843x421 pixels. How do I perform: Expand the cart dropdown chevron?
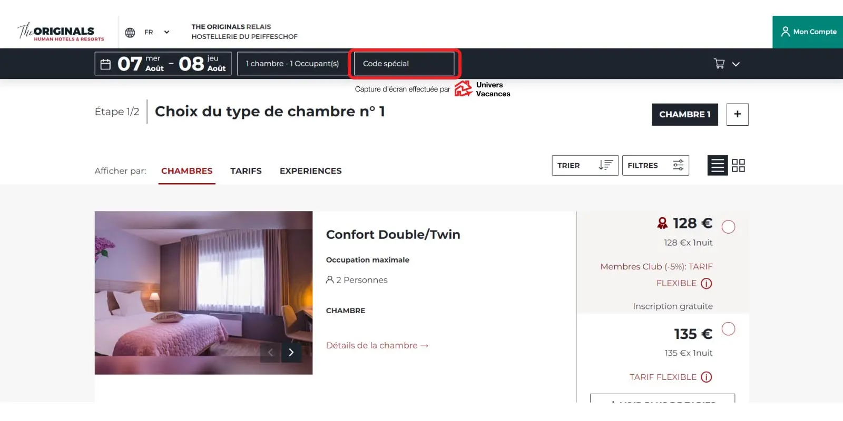pyautogui.click(x=736, y=64)
